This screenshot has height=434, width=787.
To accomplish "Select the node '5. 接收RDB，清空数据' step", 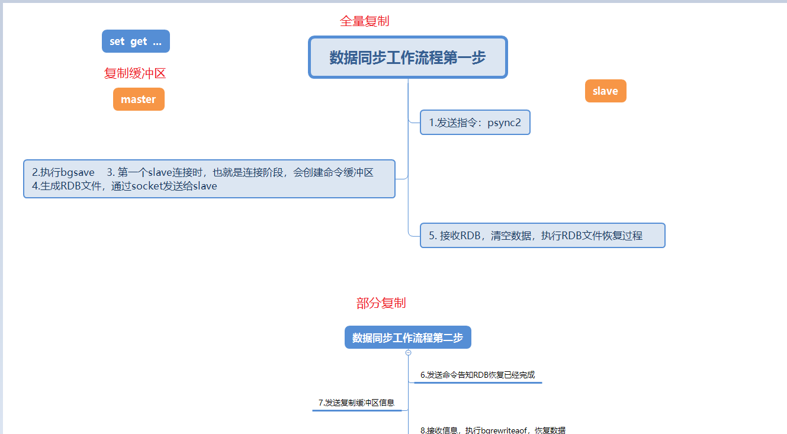I will pyautogui.click(x=542, y=235).
